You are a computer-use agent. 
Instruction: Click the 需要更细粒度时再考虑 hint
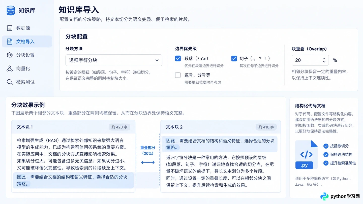click(x=203, y=82)
